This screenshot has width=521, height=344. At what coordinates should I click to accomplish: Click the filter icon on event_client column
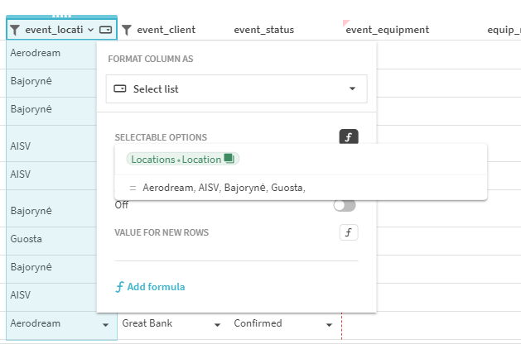pos(126,30)
